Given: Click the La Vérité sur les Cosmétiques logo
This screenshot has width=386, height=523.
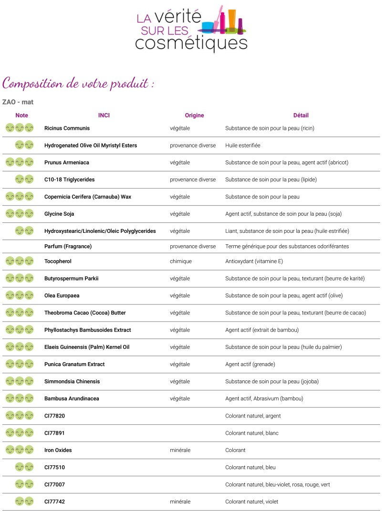Looking at the screenshot, I should pyautogui.click(x=191, y=28).
